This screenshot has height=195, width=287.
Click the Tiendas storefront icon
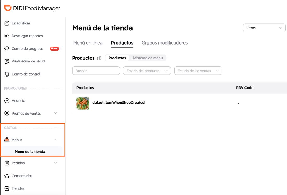(7, 188)
